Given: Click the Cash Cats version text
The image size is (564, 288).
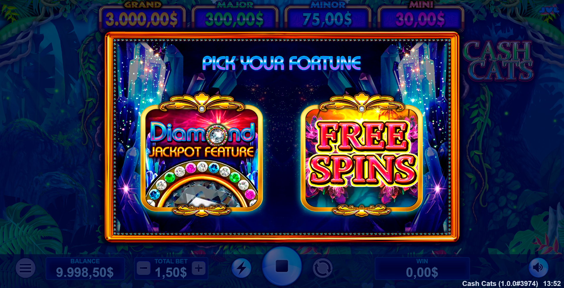Looking at the screenshot, I should coord(500,284).
